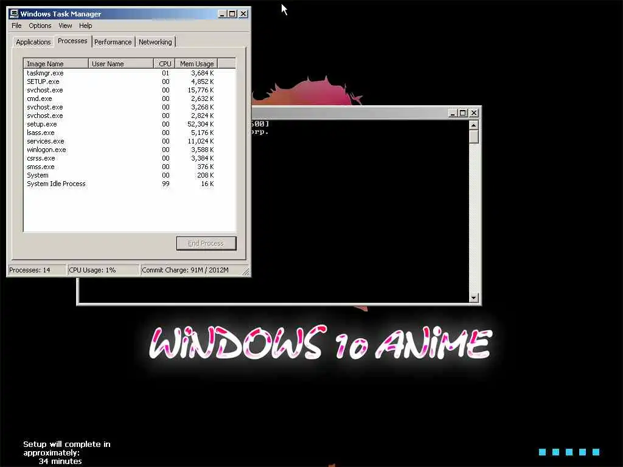This screenshot has width=623, height=467.
Task: Click the Task Manager resize grip corner
Action: coord(246,272)
